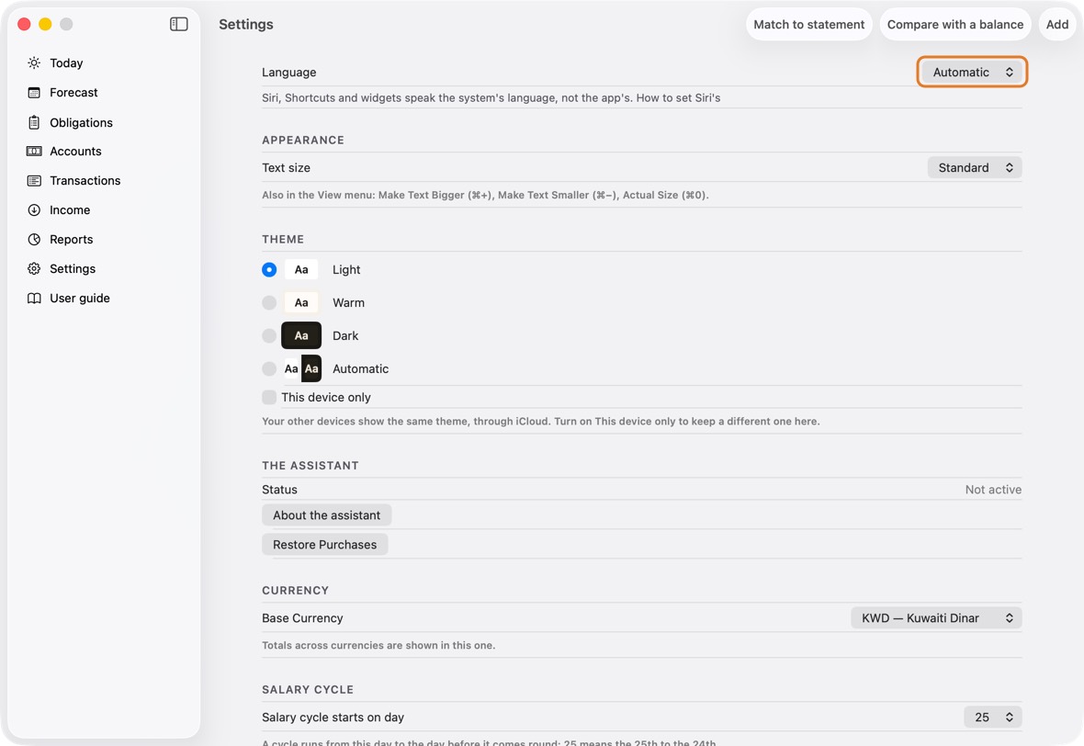This screenshot has width=1084, height=746.
Task: Click the list icon beside Transactions
Action: pyautogui.click(x=34, y=180)
